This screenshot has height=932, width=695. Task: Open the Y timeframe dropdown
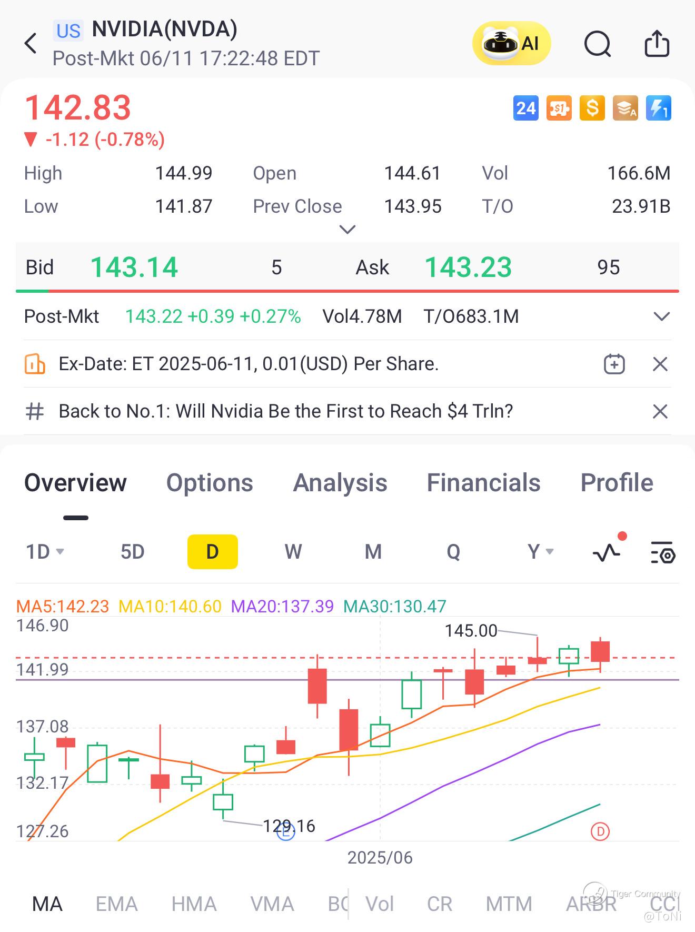coord(541,552)
